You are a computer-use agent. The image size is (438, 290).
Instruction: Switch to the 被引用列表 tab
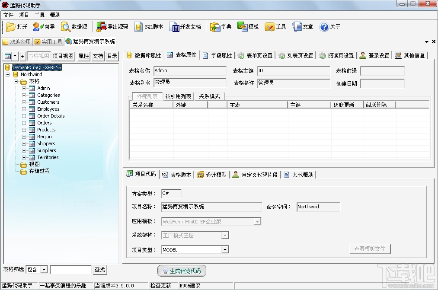pyautogui.click(x=178, y=96)
